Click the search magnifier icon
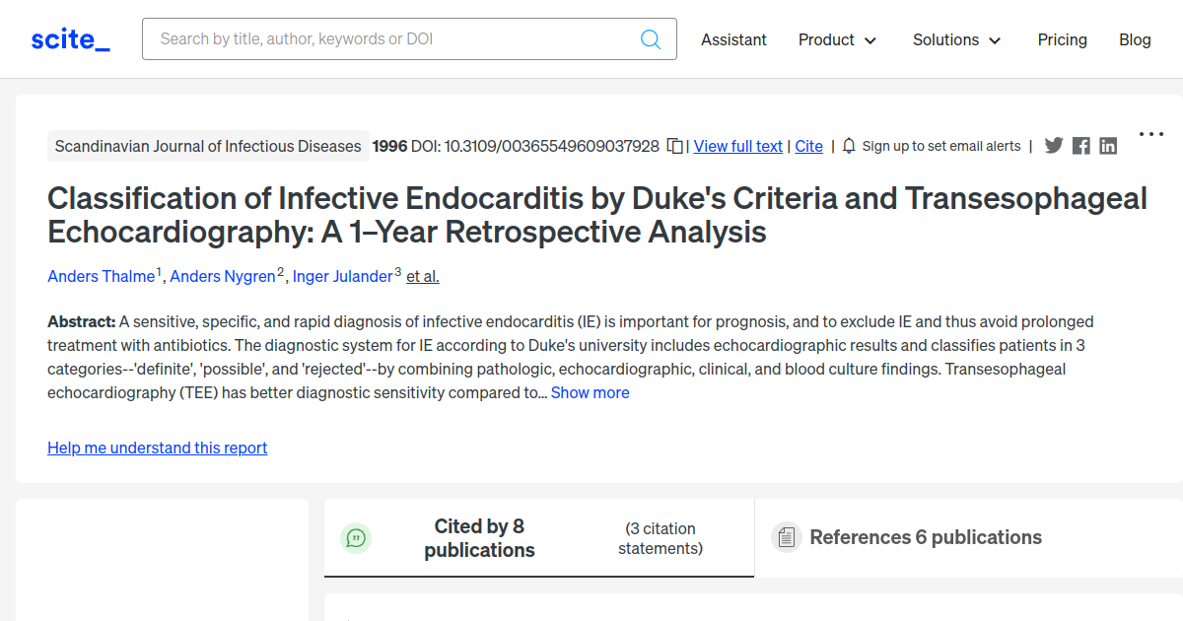Image resolution: width=1183 pixels, height=621 pixels. [651, 38]
